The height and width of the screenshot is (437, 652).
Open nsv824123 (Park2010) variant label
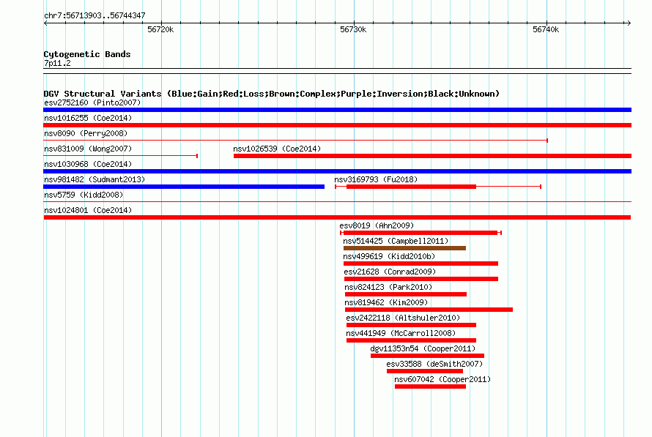(388, 287)
